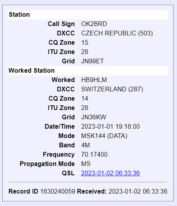Screen dimensions: 177x206
Task: Select the HB9HLM worked station text
Action: tap(94, 80)
